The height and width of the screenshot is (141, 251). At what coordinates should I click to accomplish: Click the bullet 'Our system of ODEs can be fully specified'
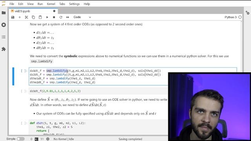[96, 114]
